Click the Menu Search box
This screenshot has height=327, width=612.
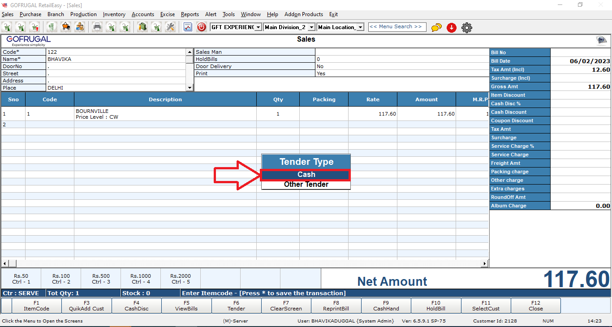click(x=397, y=27)
